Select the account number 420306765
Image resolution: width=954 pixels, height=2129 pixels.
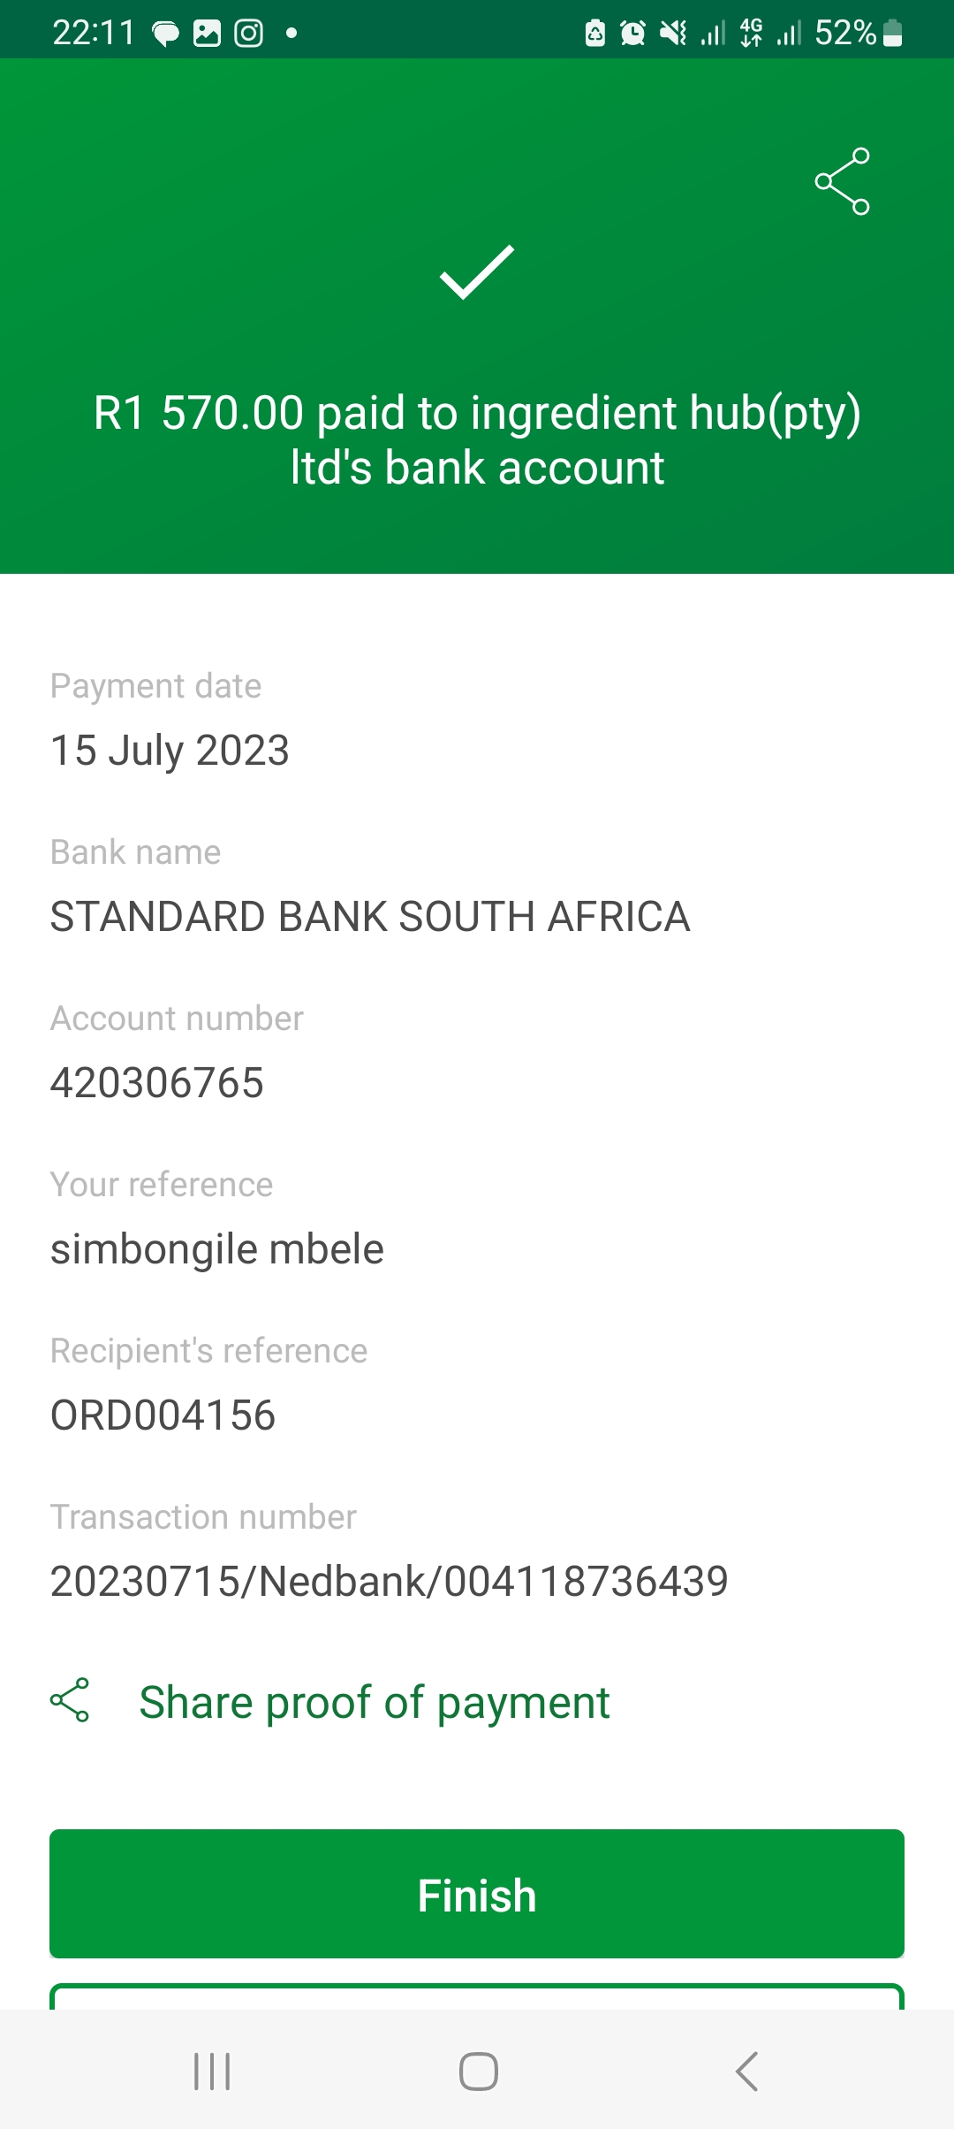[157, 1083]
